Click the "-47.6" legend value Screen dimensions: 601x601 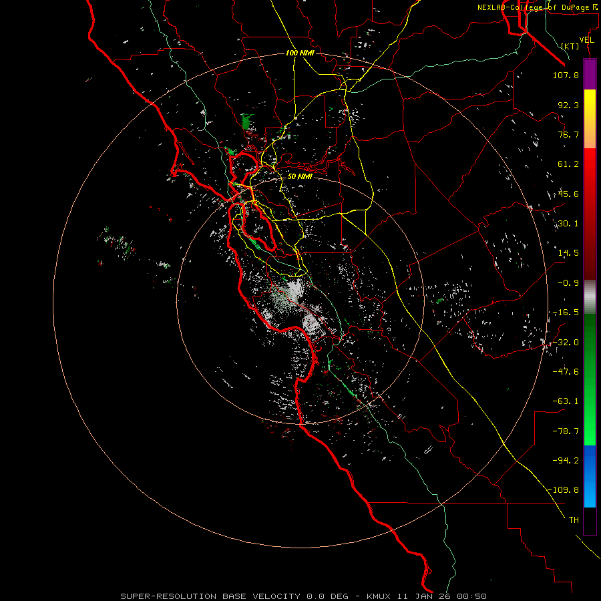click(566, 372)
